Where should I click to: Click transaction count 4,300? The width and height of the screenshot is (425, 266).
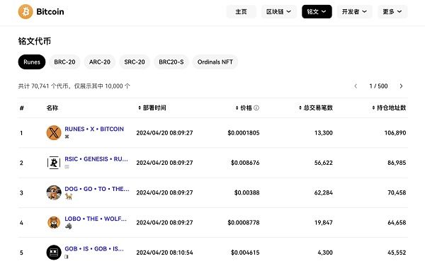point(325,253)
